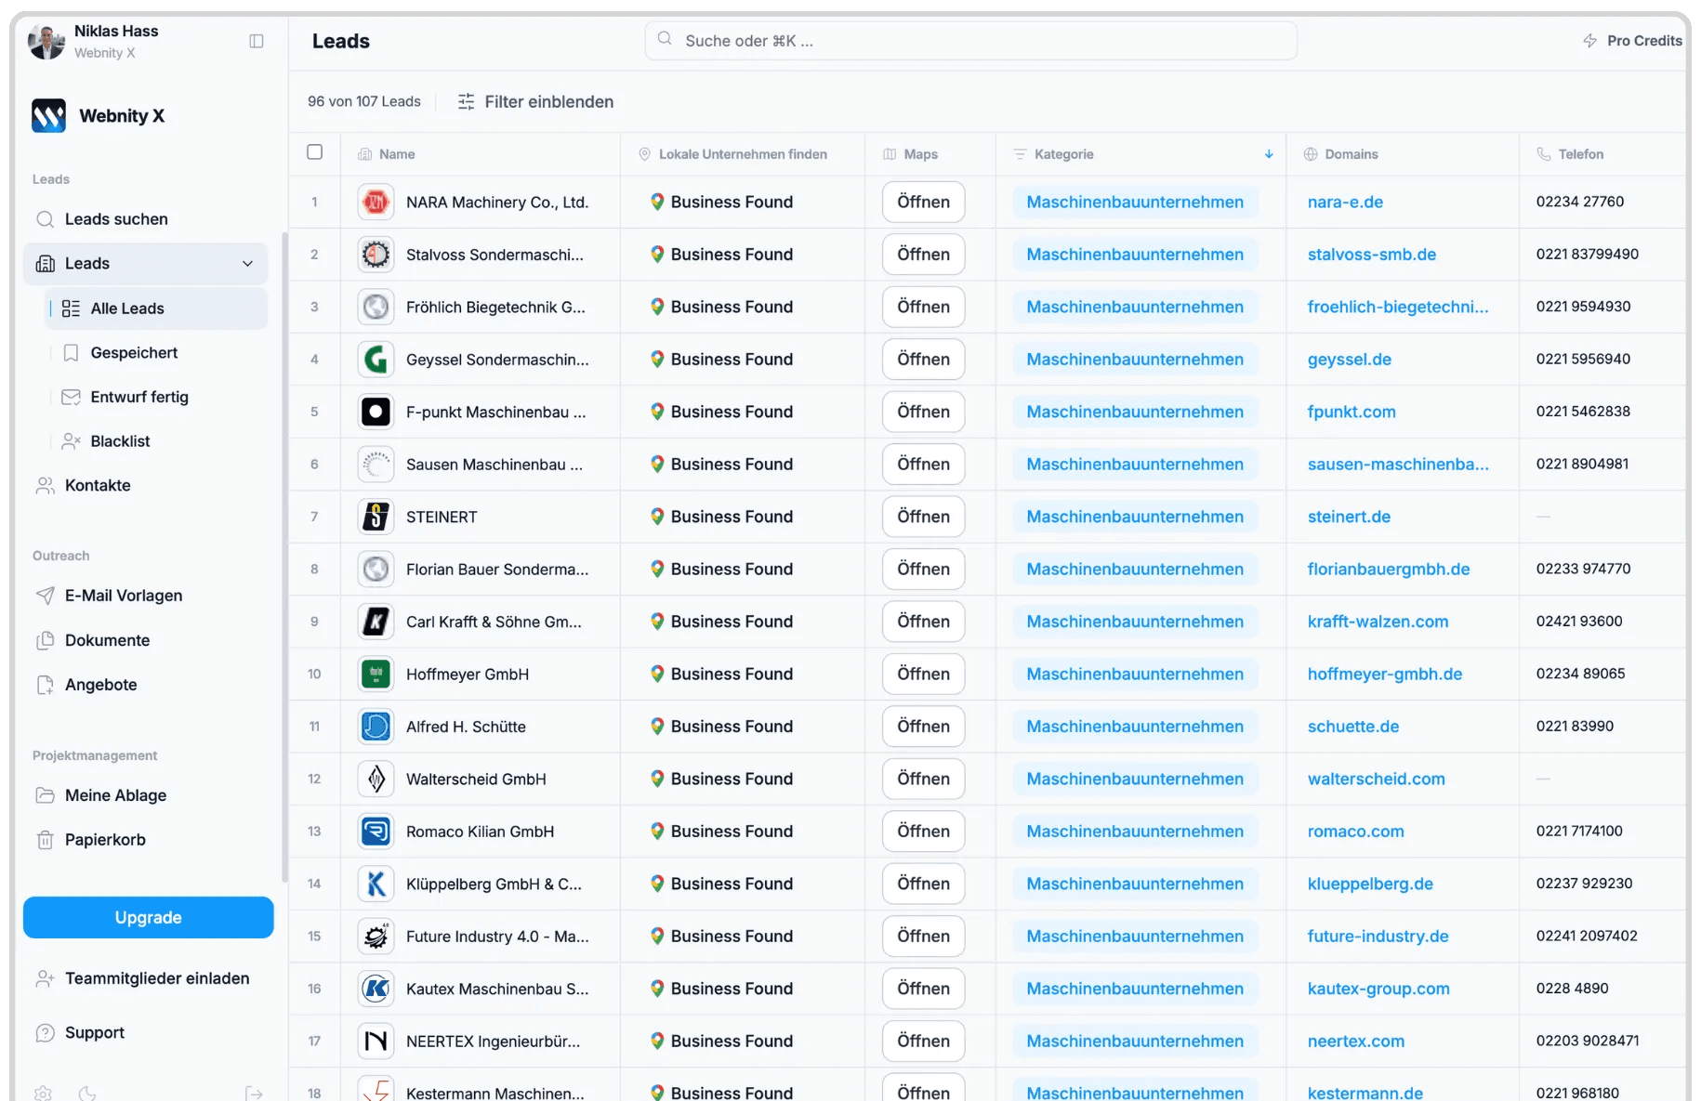The image size is (1701, 1101).
Task: Click Business Found in Sausen Maschinenbau row
Action: click(x=722, y=465)
